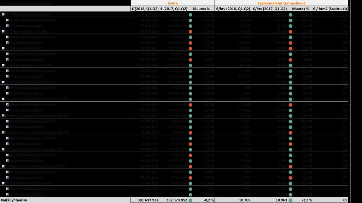Click green indicator beside 382 373 952
The width and height of the screenshot is (362, 203).
tap(190, 200)
